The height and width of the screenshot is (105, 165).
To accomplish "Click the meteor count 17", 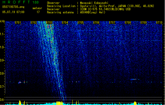I will pyautogui.click(x=38, y=12).
